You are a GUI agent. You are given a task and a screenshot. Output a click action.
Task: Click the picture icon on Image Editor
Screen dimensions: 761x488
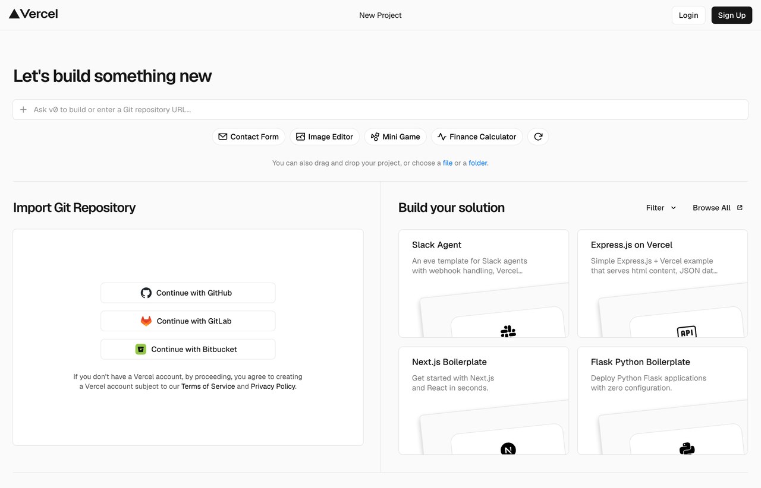[301, 137]
